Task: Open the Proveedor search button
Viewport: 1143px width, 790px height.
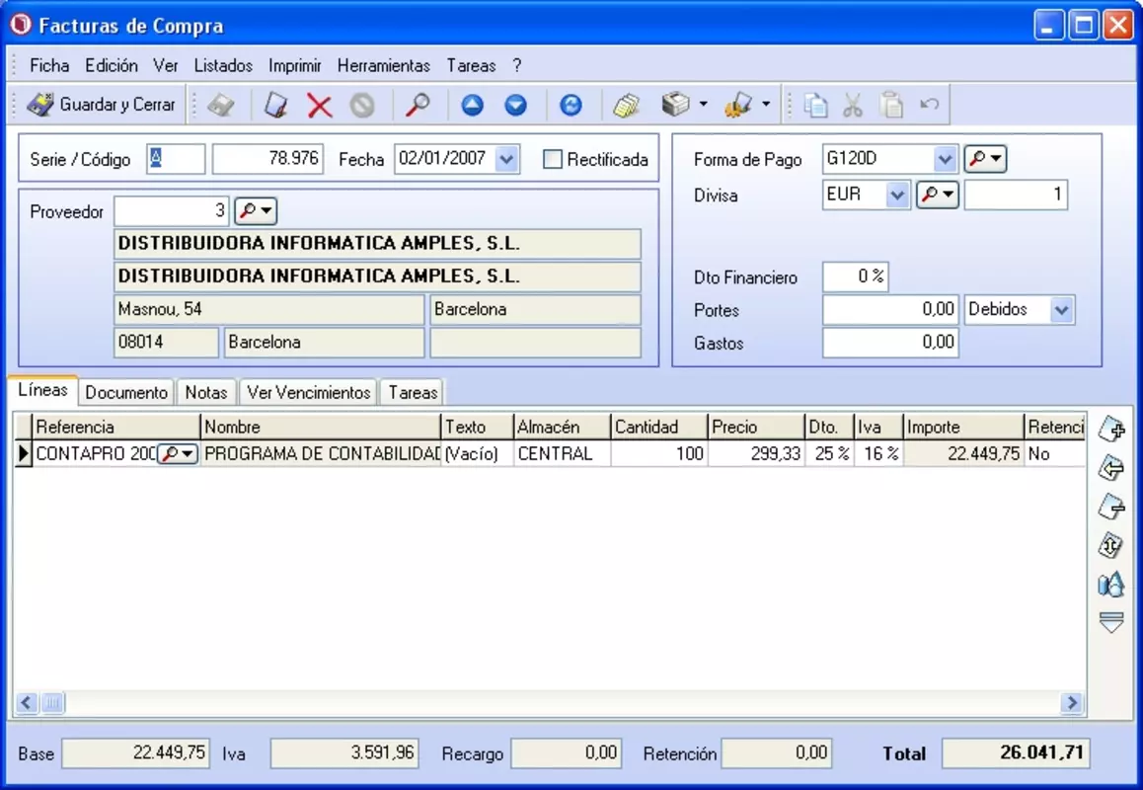Action: click(x=255, y=210)
